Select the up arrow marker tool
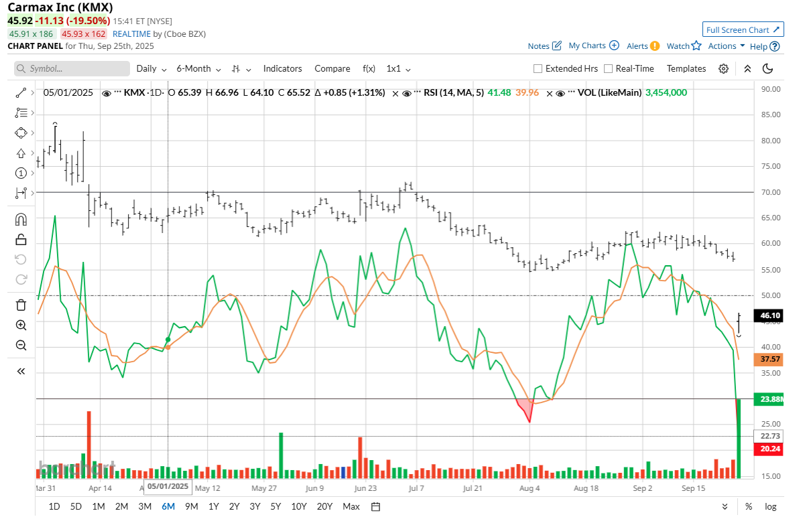This screenshot has width=805, height=517. (x=20, y=153)
